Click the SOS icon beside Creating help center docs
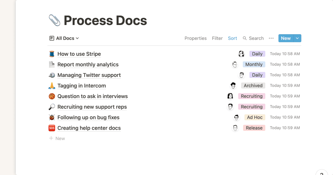 tap(52, 128)
